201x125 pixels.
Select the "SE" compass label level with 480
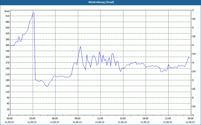click(194, 19)
